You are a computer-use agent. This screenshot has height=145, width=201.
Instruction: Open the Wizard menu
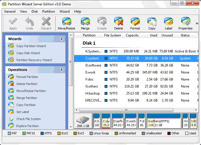tap(64, 11)
